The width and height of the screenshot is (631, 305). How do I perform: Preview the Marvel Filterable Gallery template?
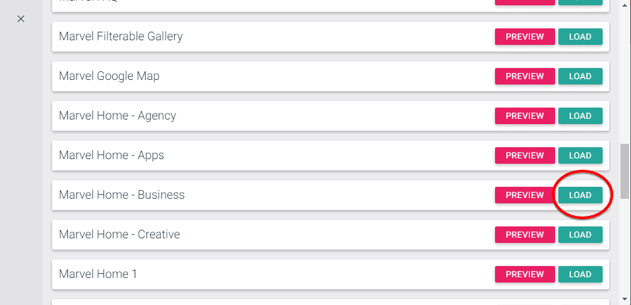tap(525, 37)
